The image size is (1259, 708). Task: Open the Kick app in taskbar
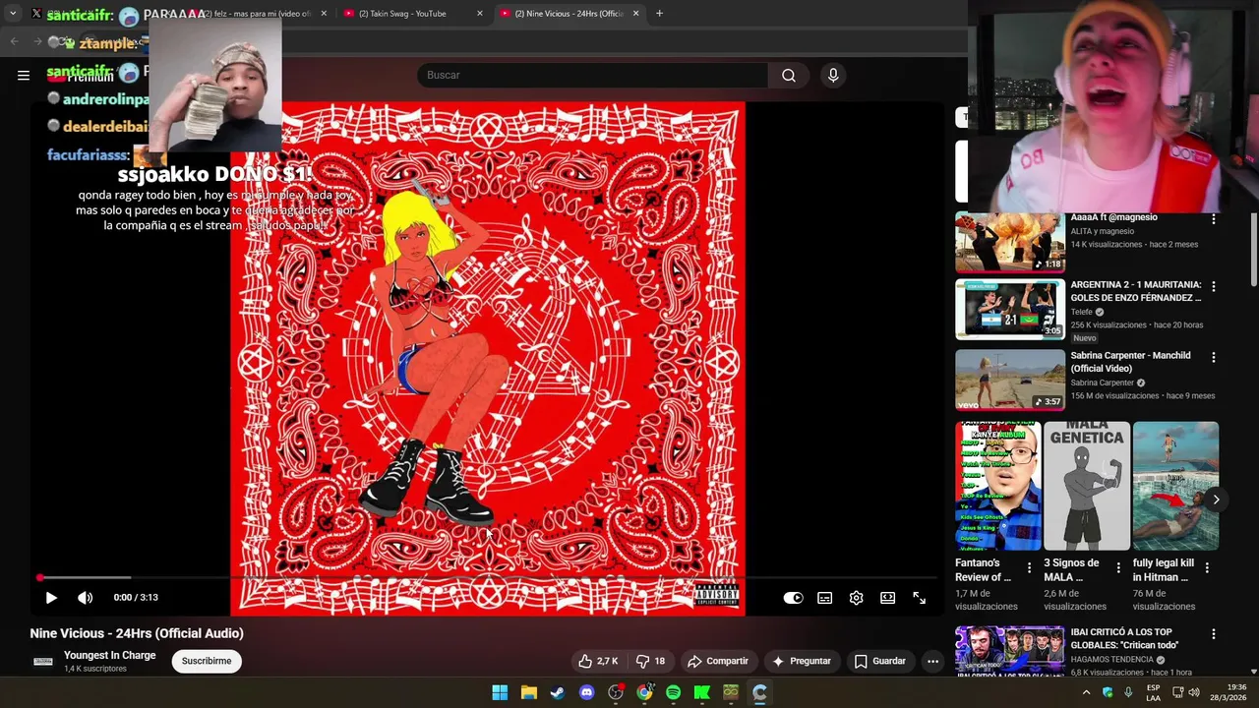coord(701,692)
